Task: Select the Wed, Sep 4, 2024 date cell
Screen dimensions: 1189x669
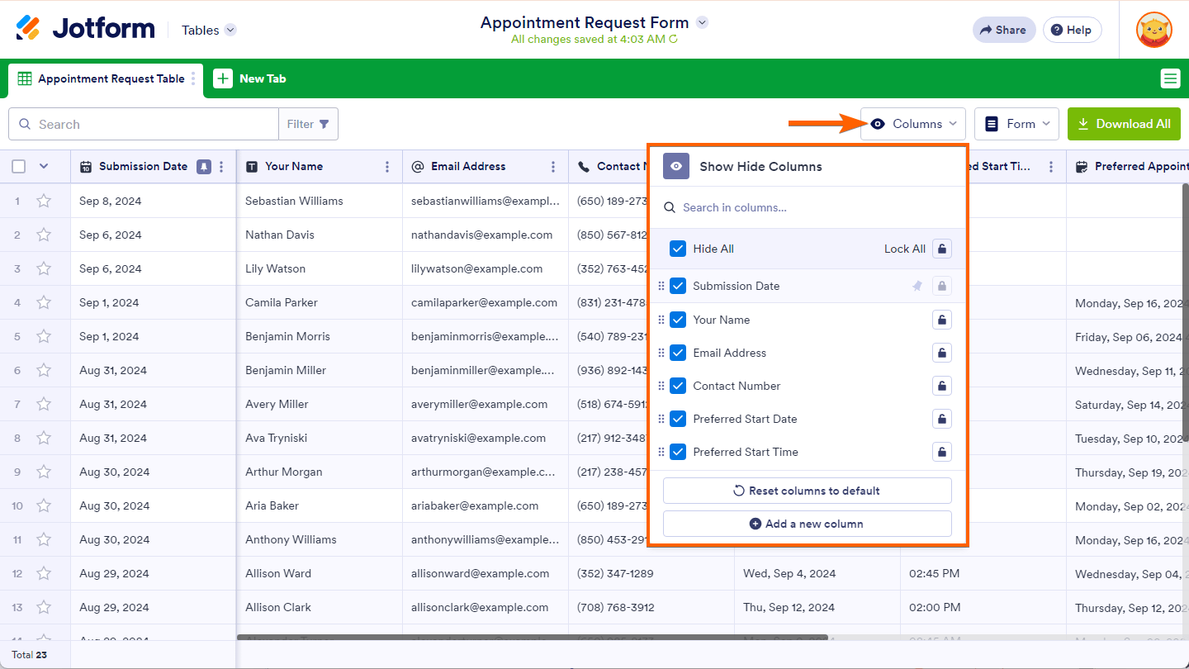Action: click(x=817, y=573)
